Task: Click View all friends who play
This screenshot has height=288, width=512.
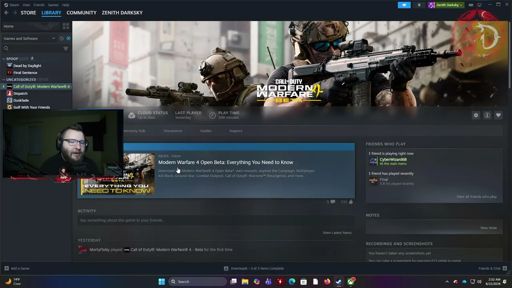Action: [476, 197]
